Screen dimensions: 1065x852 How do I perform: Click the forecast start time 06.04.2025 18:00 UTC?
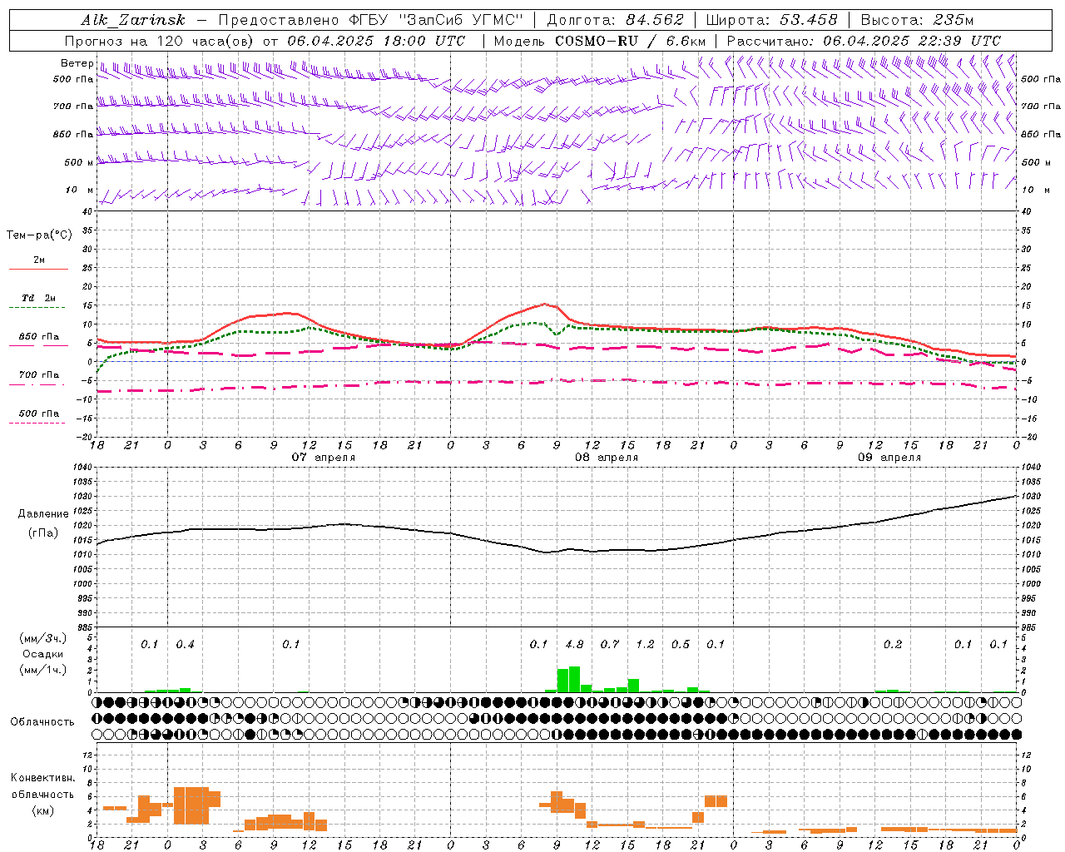(376, 41)
